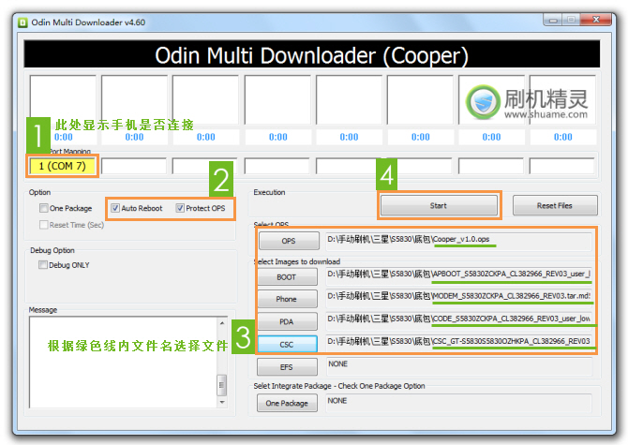Open the Phone file chooser button
628x445 pixels.
tap(288, 300)
